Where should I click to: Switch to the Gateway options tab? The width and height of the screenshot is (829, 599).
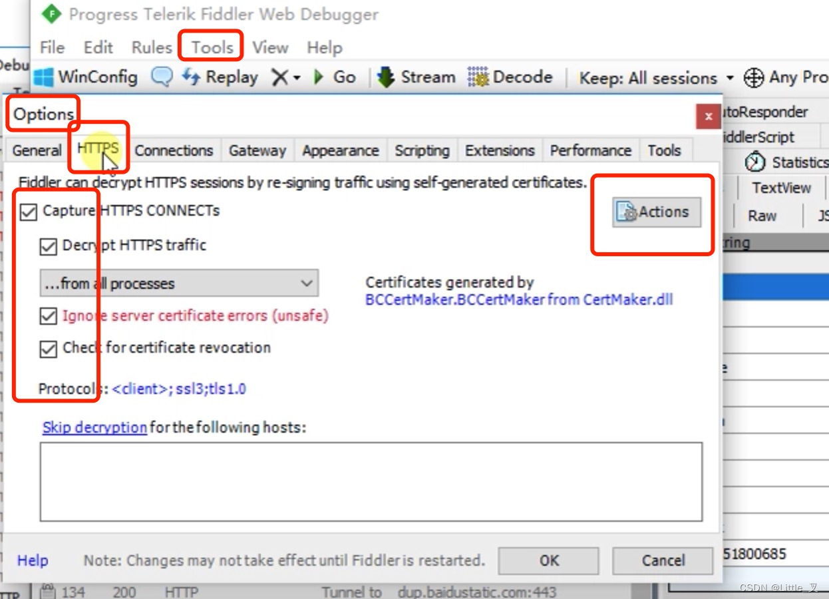257,150
